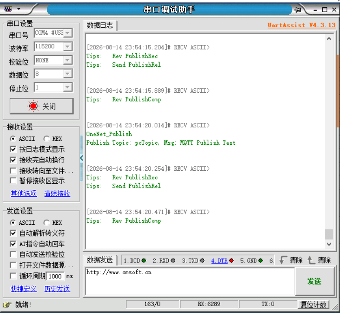Toggle 自动解析转义符 checkbox

tap(13, 233)
